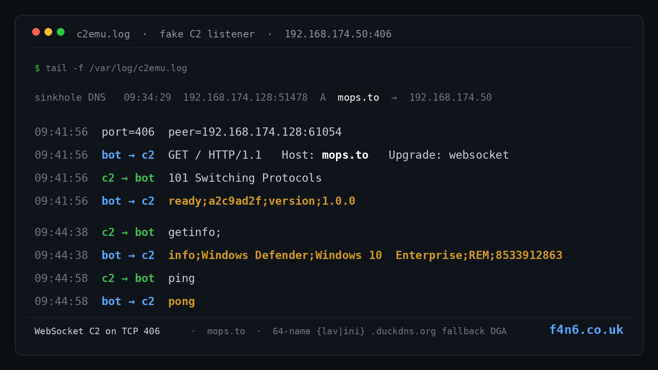Click the 'bot → c2' label on the GET request row

click(128, 155)
